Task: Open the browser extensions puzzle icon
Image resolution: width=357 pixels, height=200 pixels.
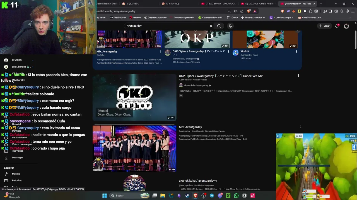Action: pyautogui.click(x=310, y=11)
